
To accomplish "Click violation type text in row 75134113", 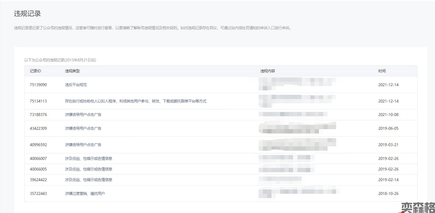I will (x=136, y=101).
